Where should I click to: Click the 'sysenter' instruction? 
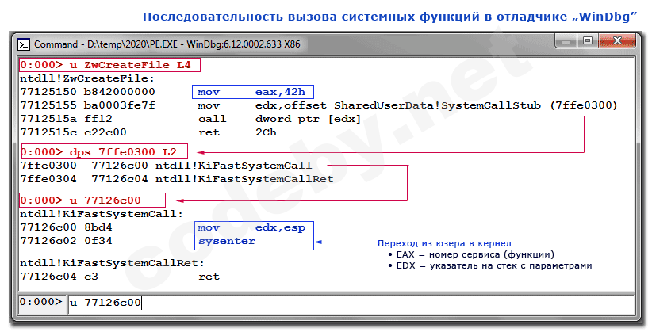(227, 242)
